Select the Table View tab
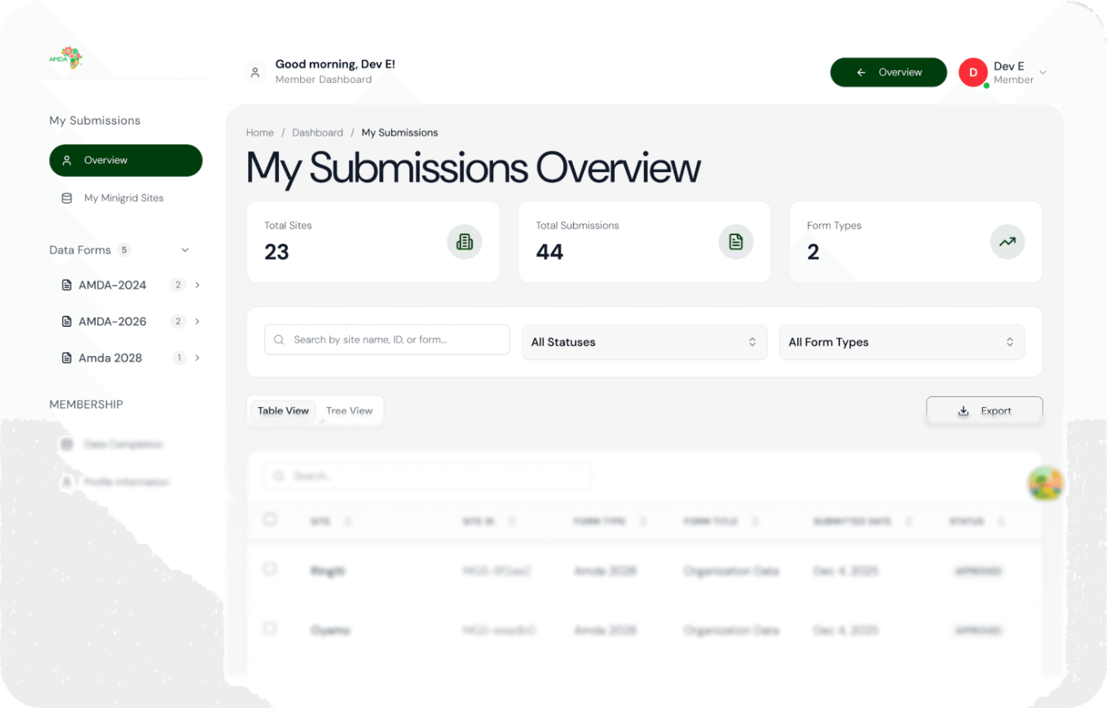Viewport: 1107px width, 708px height. click(x=283, y=410)
